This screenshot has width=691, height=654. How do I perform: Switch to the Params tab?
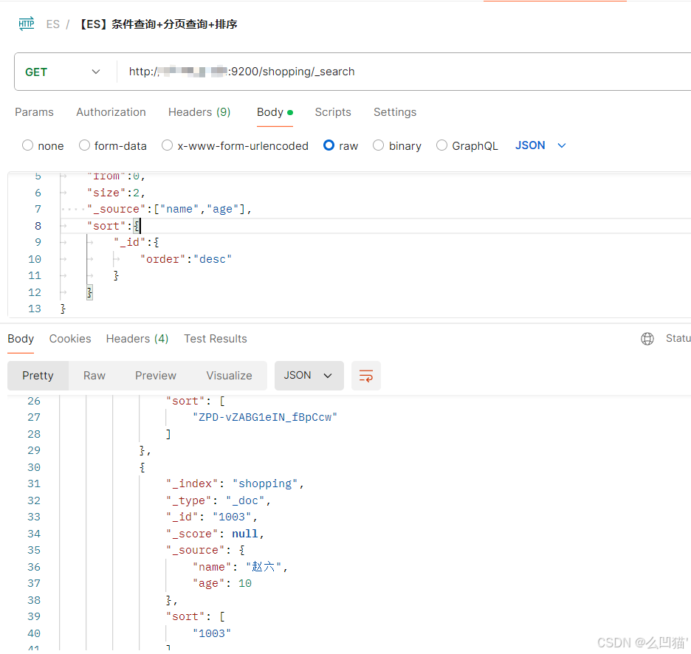tap(34, 112)
